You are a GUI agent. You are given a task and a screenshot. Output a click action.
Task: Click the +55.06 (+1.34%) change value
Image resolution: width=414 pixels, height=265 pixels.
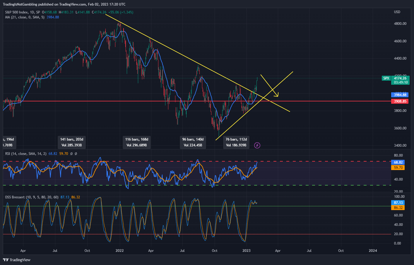(x=121, y=12)
